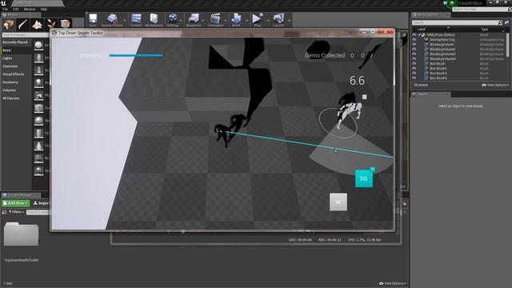Pick the Cube icon in the Basic list

pyautogui.click(x=38, y=108)
